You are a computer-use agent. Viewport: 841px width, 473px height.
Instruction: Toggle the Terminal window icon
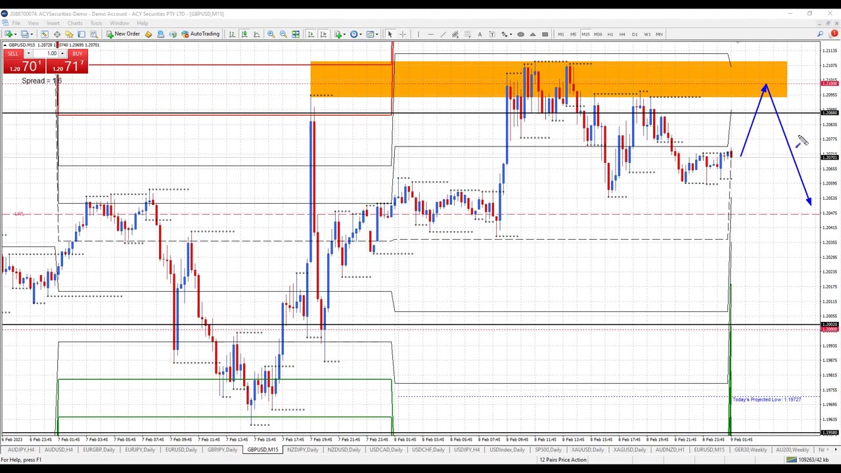coord(81,34)
